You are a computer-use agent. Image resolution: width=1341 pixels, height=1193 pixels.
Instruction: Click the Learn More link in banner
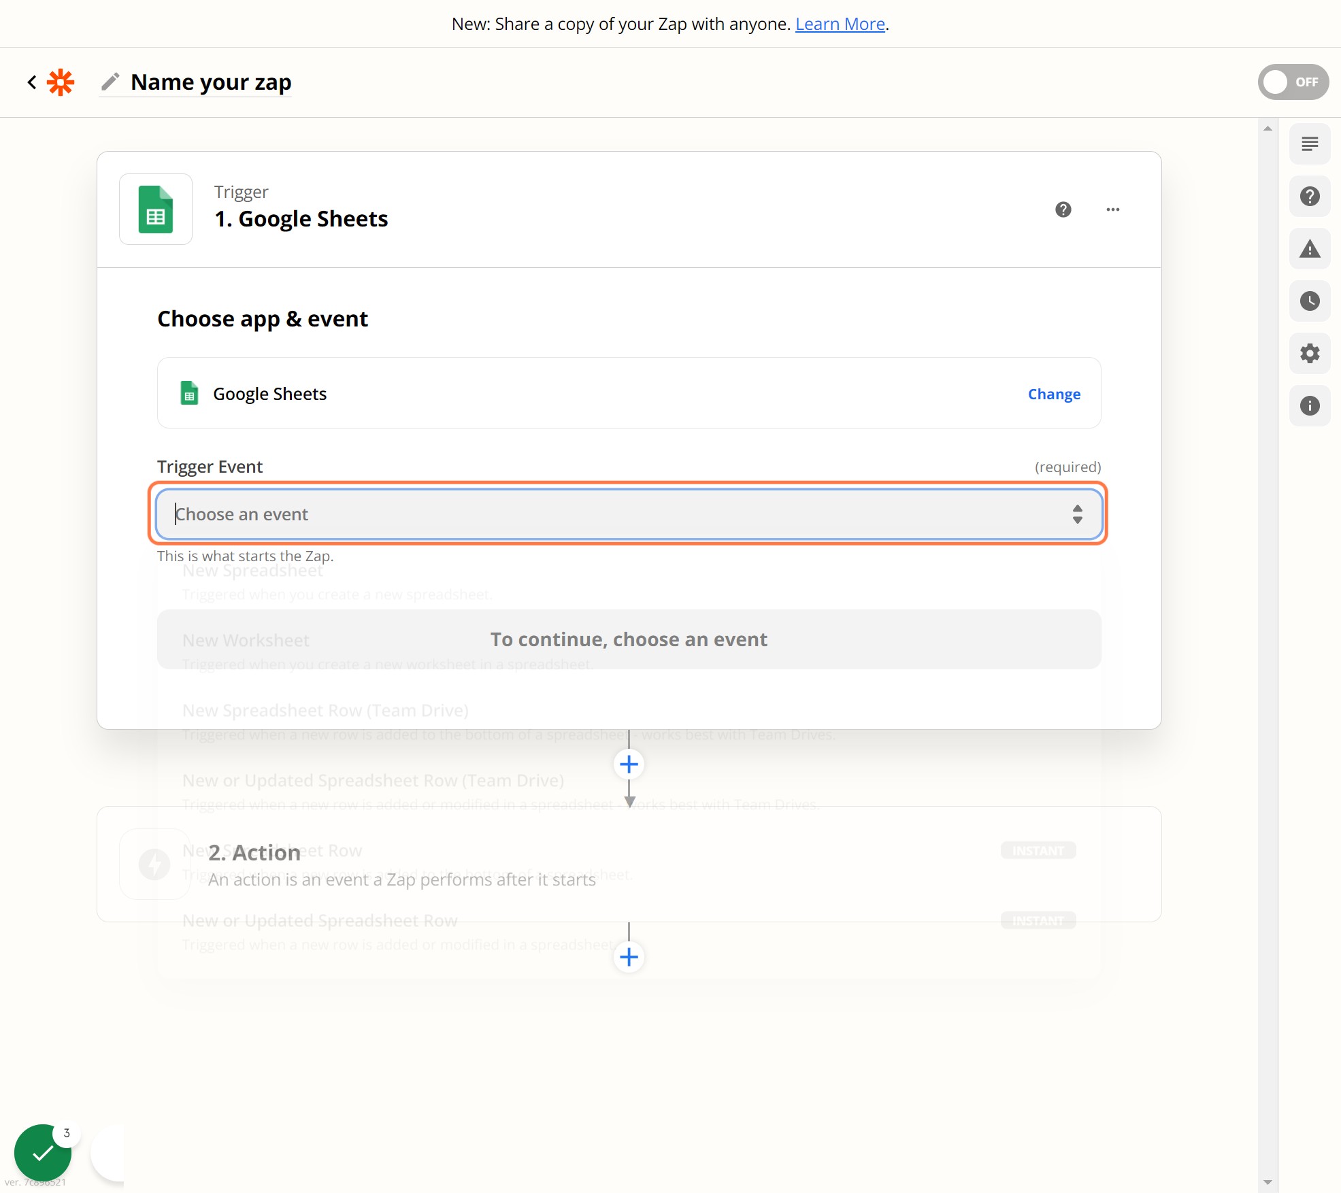840,24
